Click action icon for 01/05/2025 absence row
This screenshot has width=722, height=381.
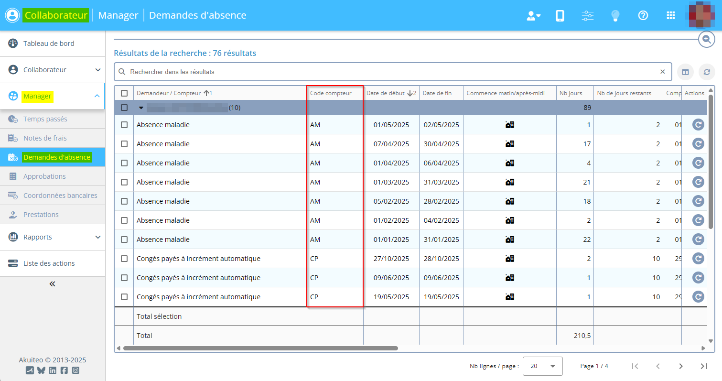698,125
